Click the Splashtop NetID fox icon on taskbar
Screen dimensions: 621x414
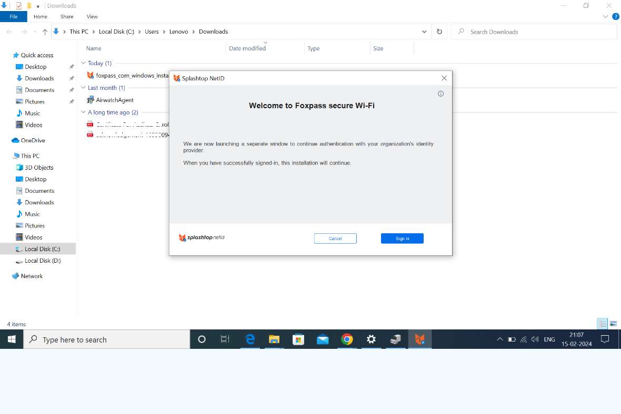click(x=419, y=339)
